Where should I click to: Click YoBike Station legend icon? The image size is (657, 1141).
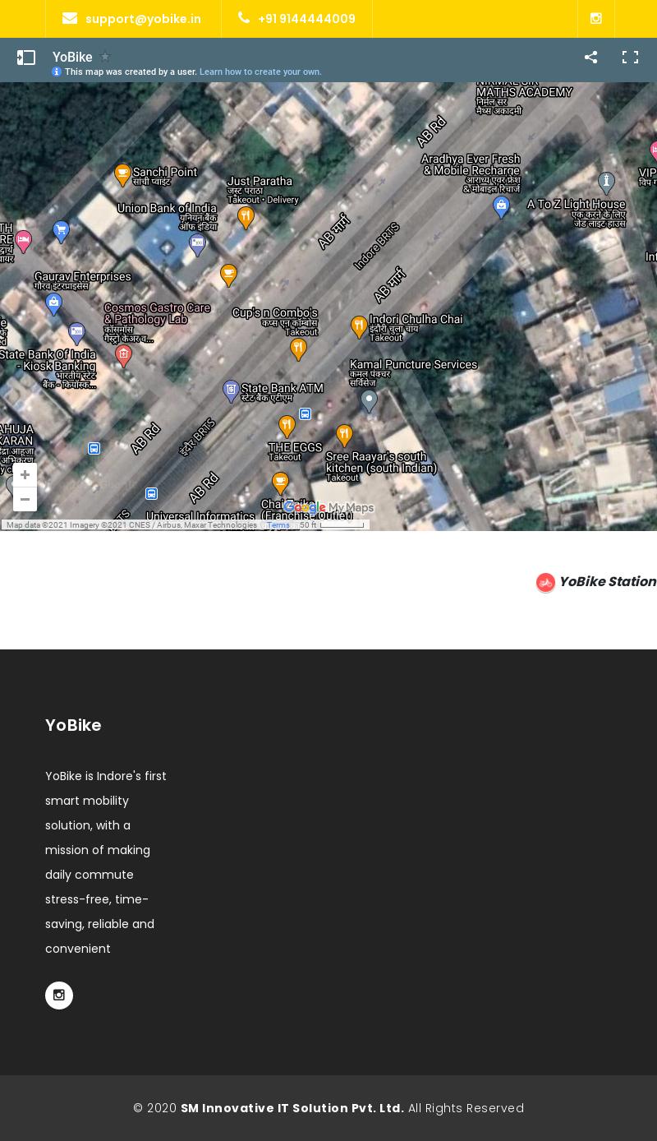click(x=545, y=582)
